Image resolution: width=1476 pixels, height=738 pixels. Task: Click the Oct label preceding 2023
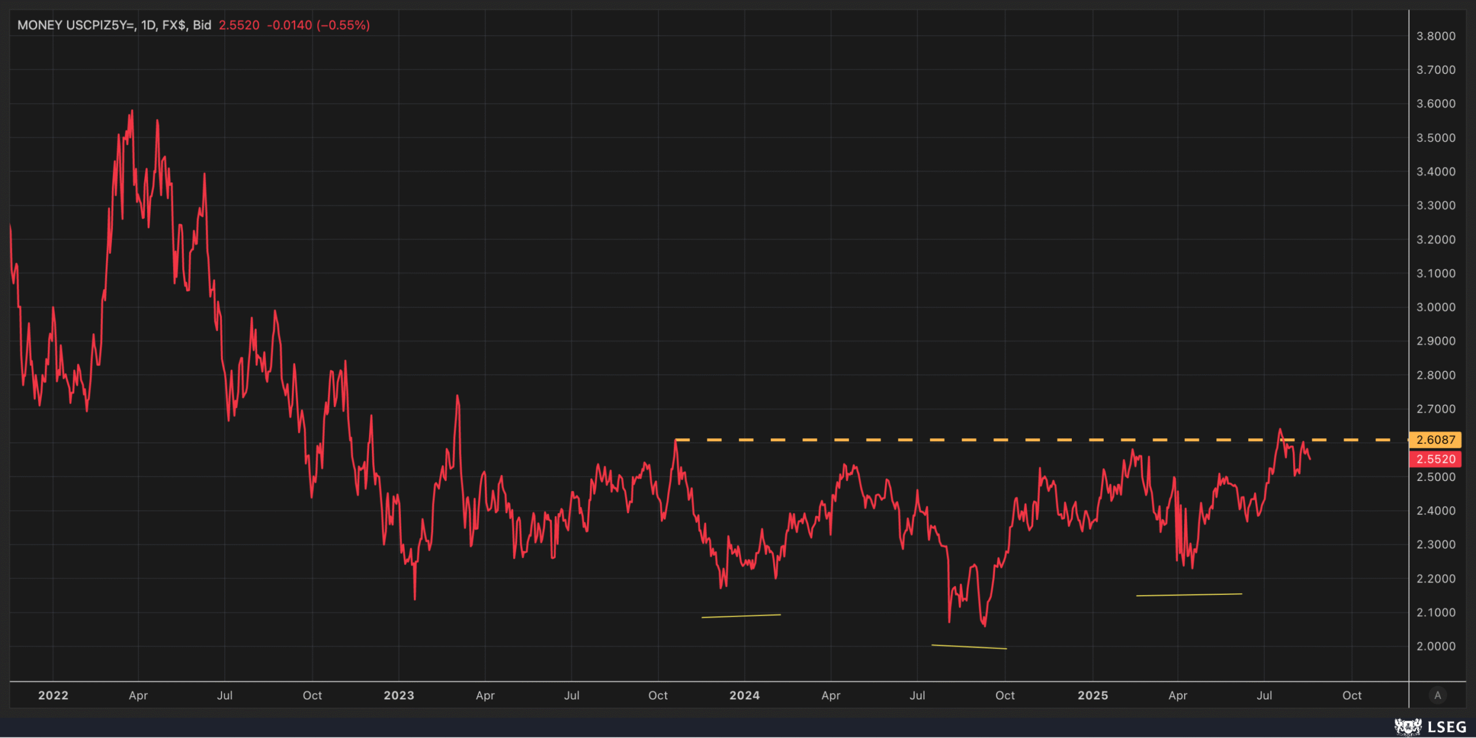pyautogui.click(x=312, y=696)
